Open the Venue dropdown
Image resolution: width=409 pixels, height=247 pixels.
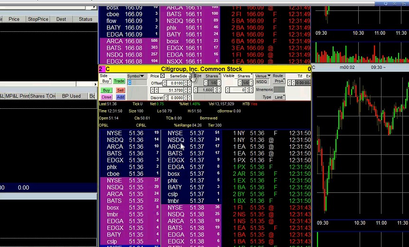263,76
